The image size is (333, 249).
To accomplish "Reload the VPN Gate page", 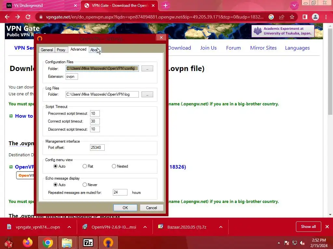I will (28, 17).
